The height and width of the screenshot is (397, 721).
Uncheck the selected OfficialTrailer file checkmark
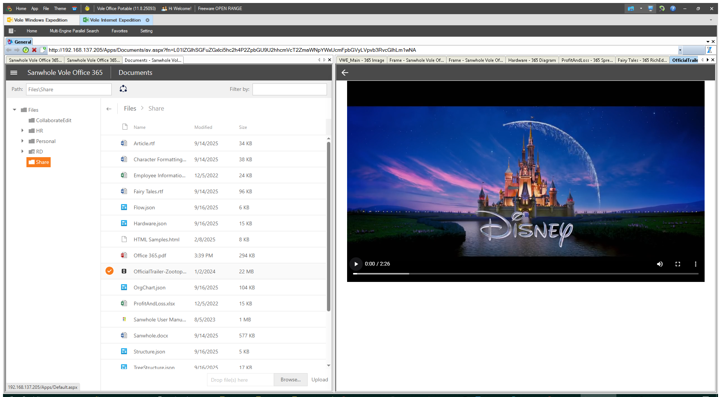pos(109,271)
